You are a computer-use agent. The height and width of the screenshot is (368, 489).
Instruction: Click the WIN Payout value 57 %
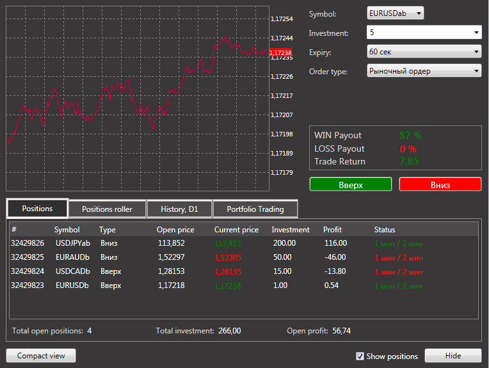(410, 135)
